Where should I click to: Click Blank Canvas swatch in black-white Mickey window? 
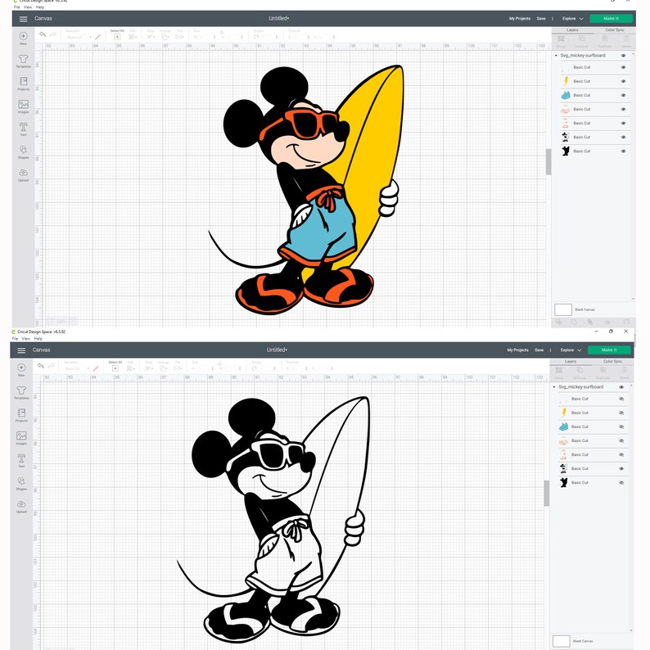click(x=562, y=641)
